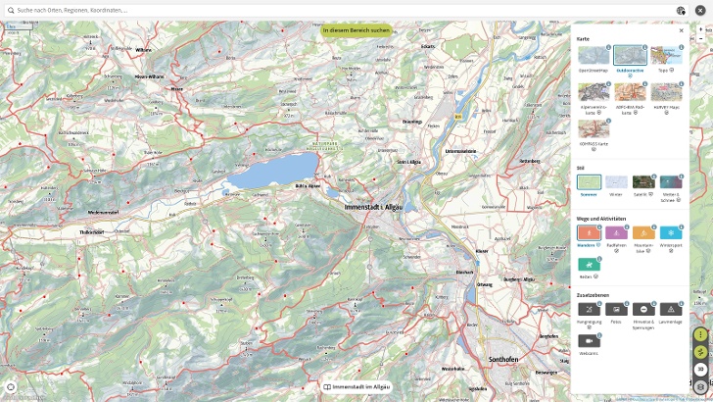
Task: Switch map style to Satellit
Action: click(643, 182)
